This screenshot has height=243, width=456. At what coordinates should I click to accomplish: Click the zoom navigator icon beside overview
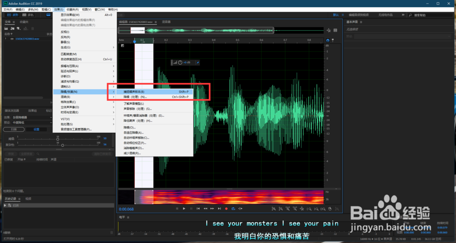329,31
